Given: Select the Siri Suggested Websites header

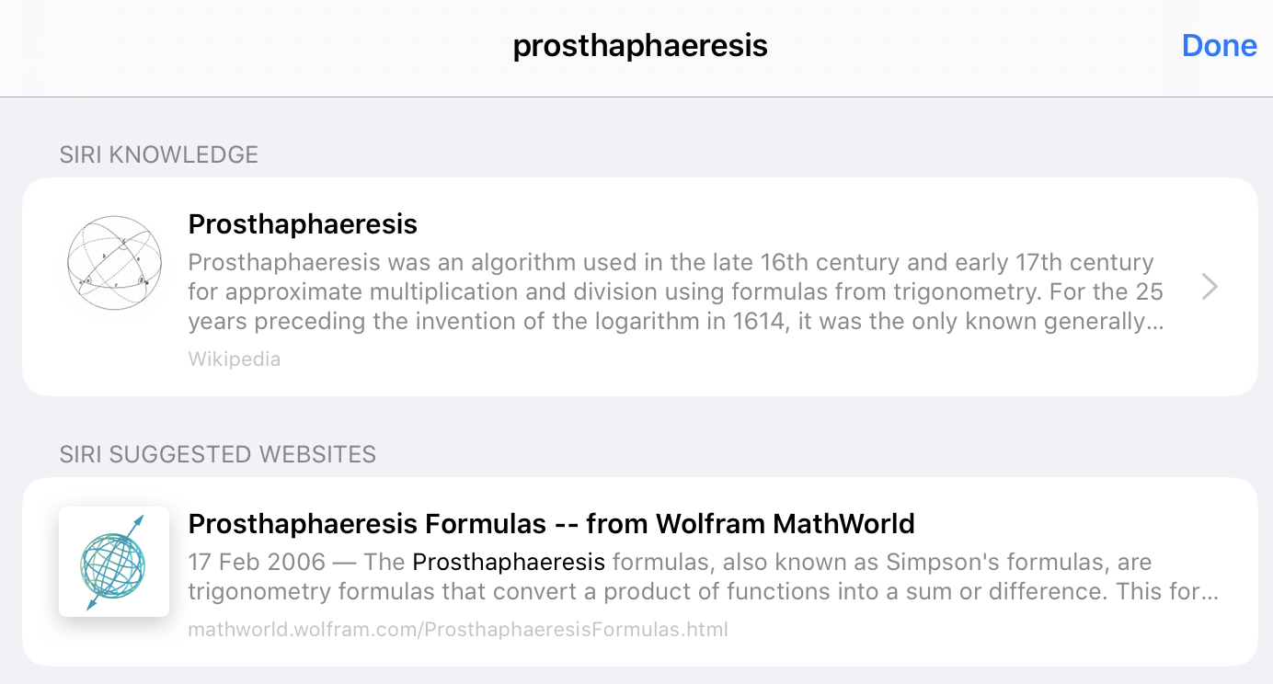Looking at the screenshot, I should [218, 454].
